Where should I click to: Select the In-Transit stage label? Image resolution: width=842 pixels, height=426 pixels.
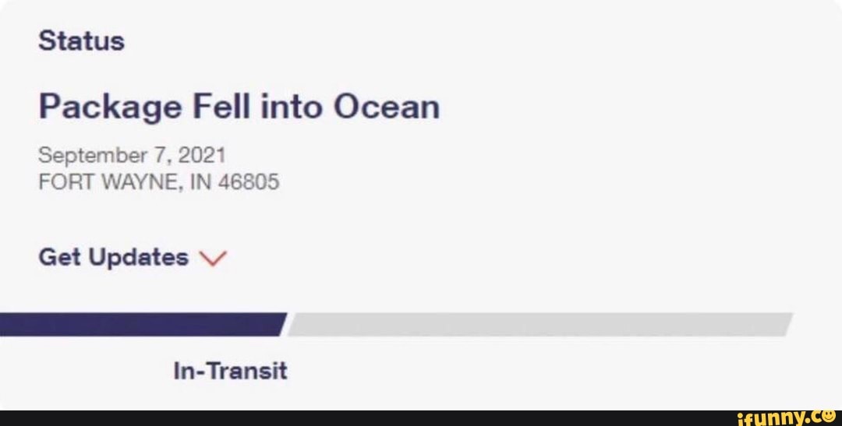coord(230,371)
